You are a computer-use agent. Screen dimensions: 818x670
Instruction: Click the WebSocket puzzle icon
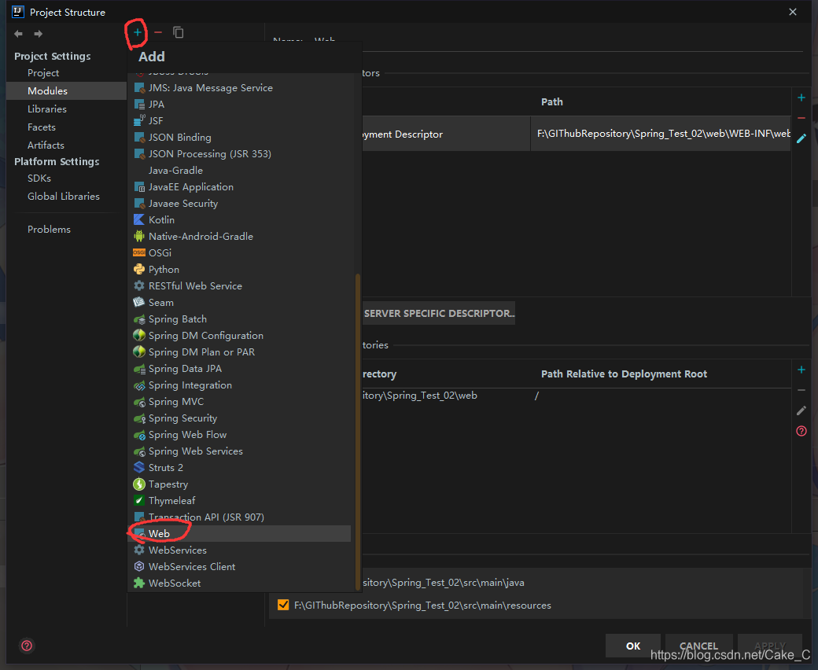click(138, 583)
